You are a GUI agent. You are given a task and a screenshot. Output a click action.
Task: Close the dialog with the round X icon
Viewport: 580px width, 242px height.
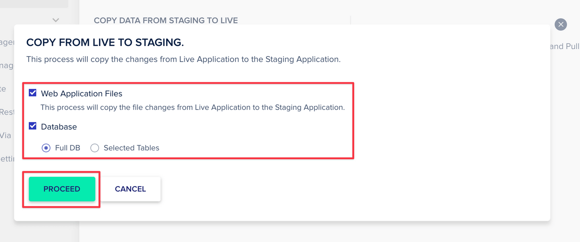[561, 25]
